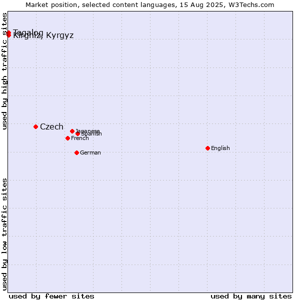The width and height of the screenshot is (300, 300).
Task: Click the Spanish data point marker
Action: (77, 133)
